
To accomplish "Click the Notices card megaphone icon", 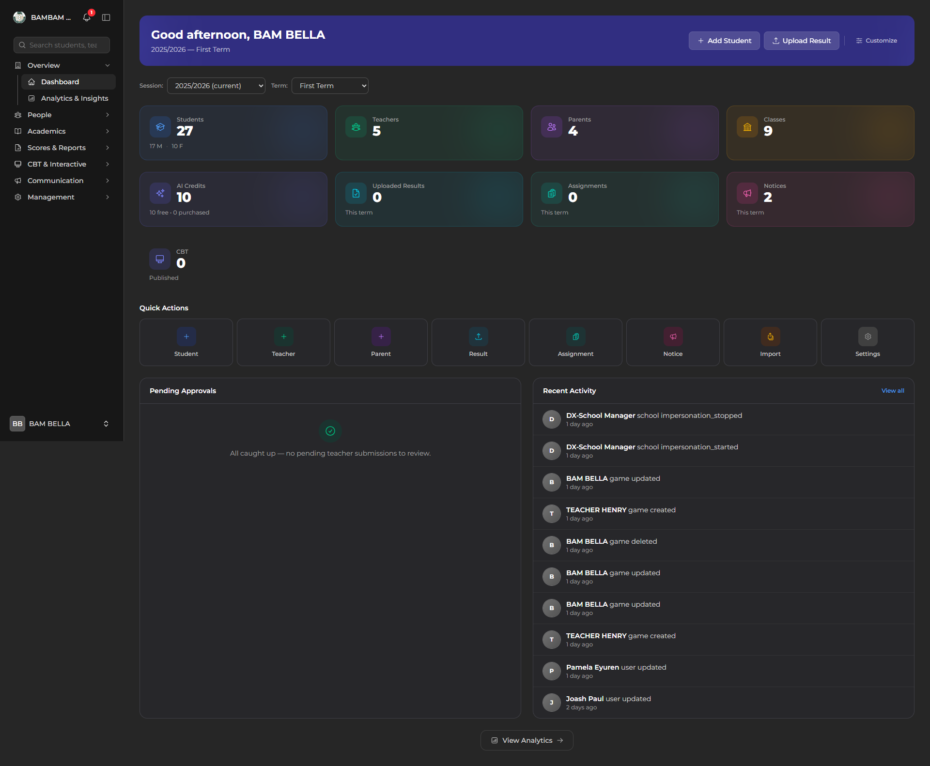I will [x=747, y=193].
